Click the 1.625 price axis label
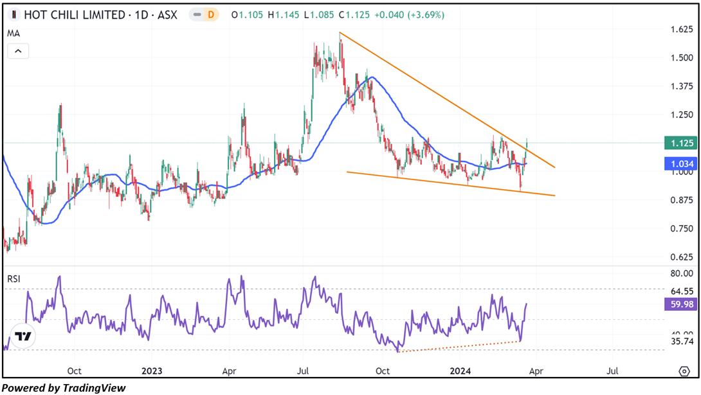Viewport: 701px width, 395px height. point(682,30)
